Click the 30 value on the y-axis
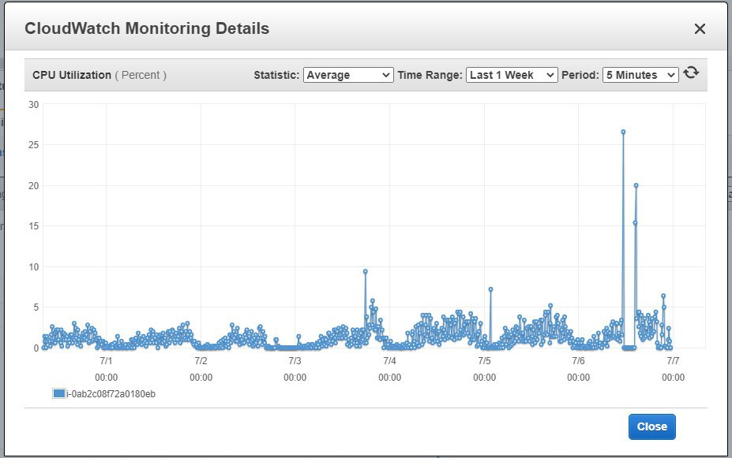 [34, 104]
